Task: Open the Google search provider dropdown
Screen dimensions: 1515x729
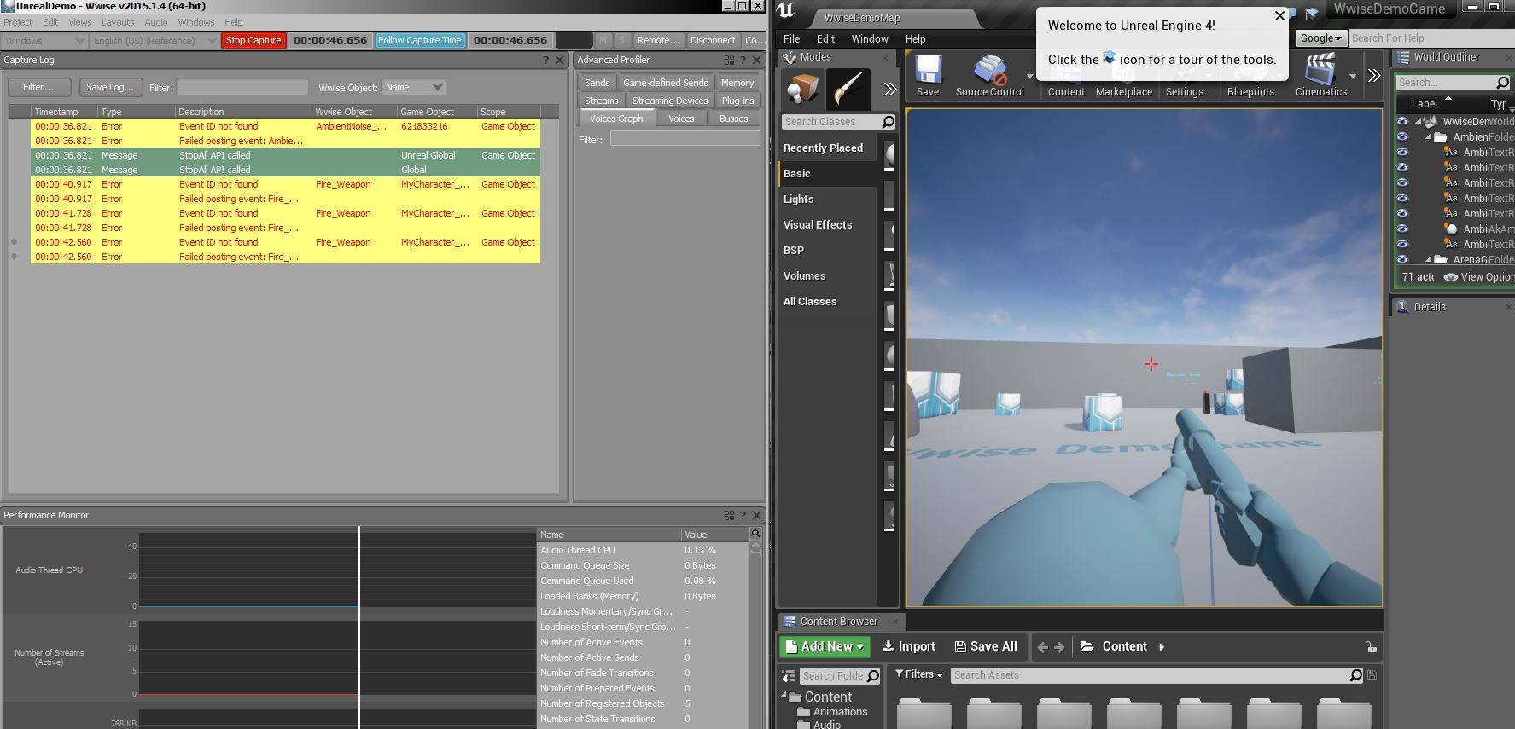Action: (1320, 38)
